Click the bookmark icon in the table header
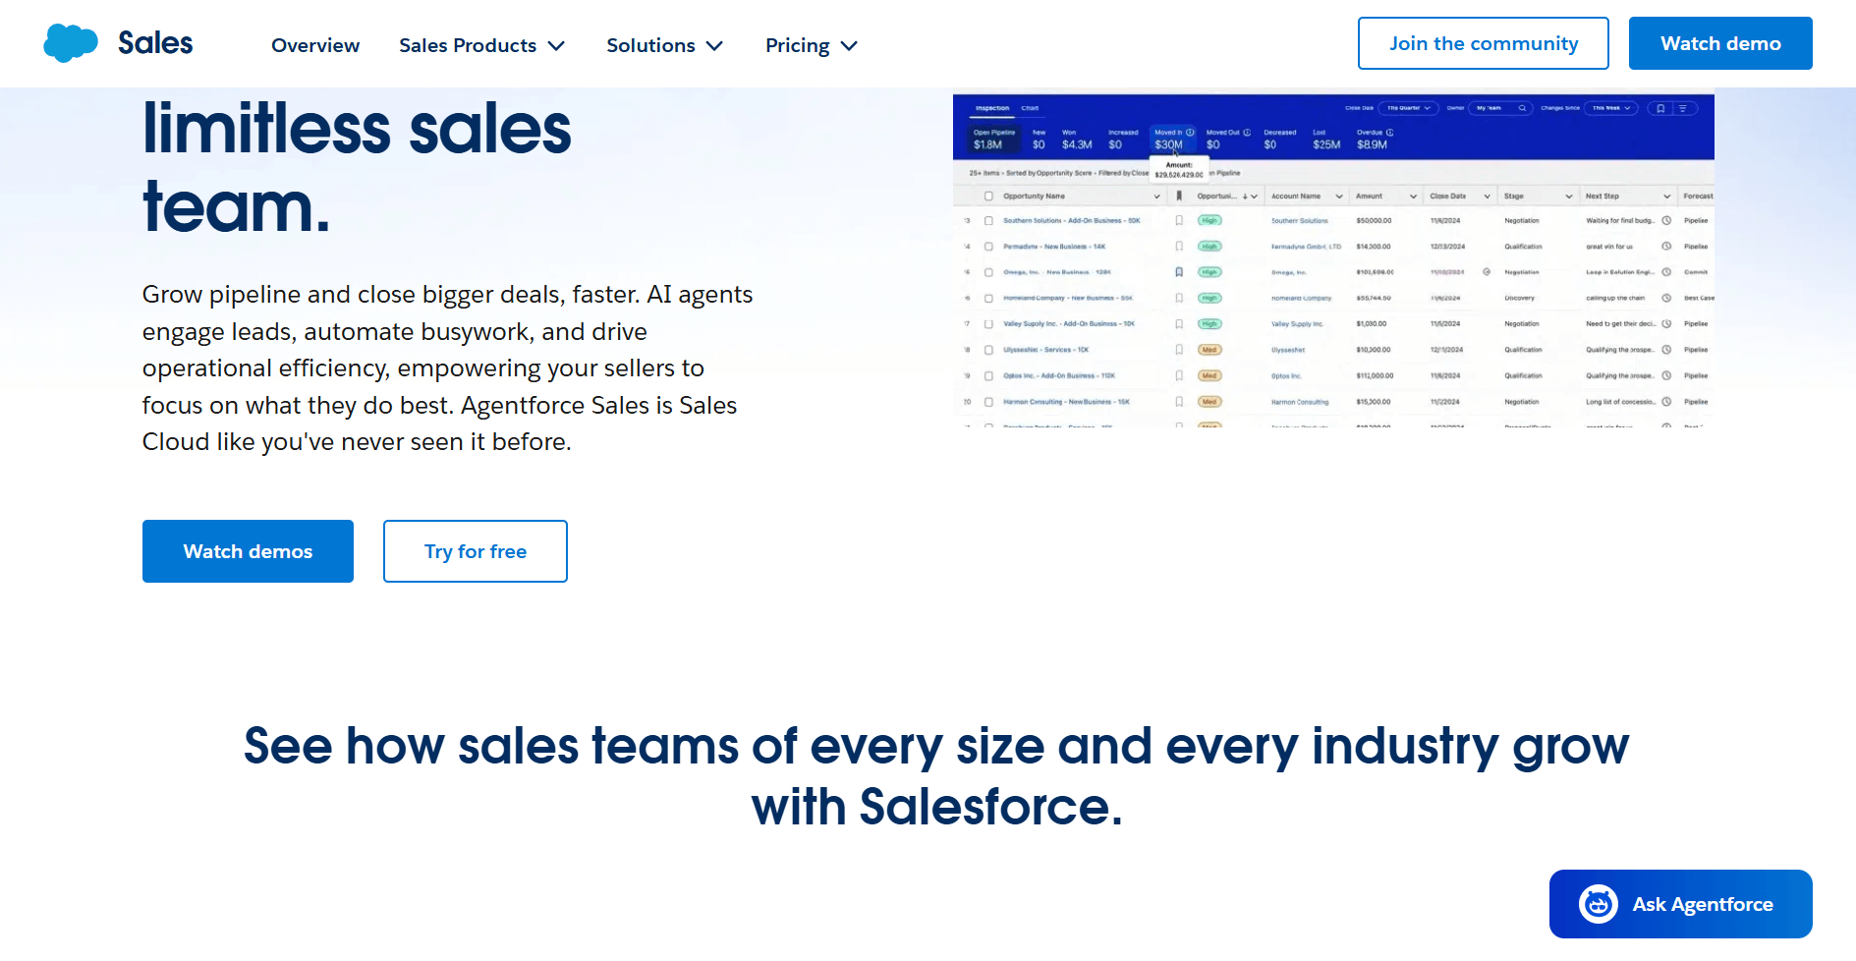Screen dimensions: 1856x961 pos(1179,196)
